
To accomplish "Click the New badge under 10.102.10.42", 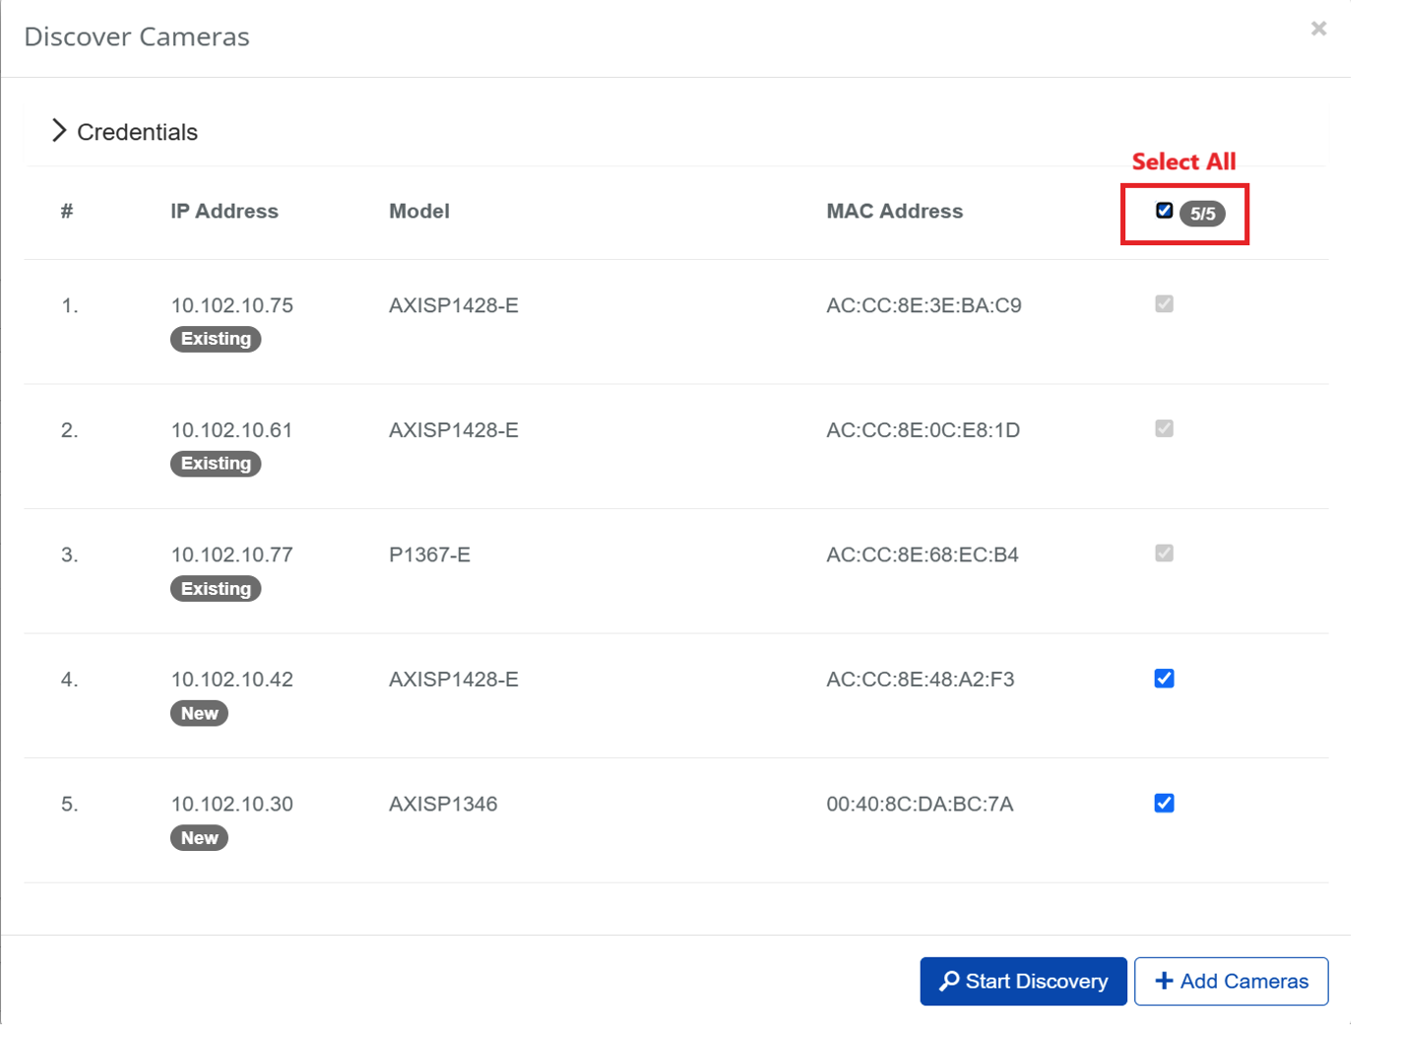I will click(199, 713).
